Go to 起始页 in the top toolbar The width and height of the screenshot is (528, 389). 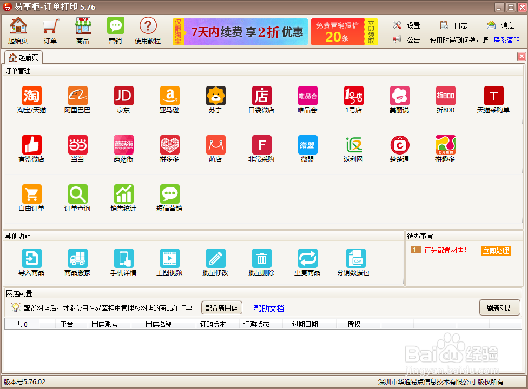18,31
